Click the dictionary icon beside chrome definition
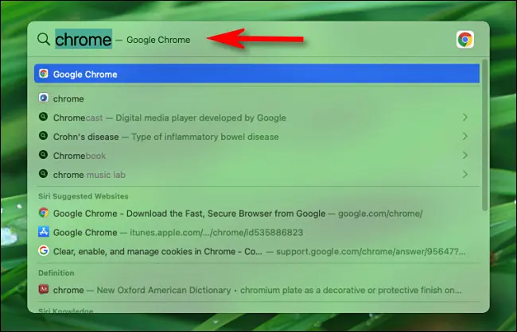The image size is (517, 332). point(44,290)
